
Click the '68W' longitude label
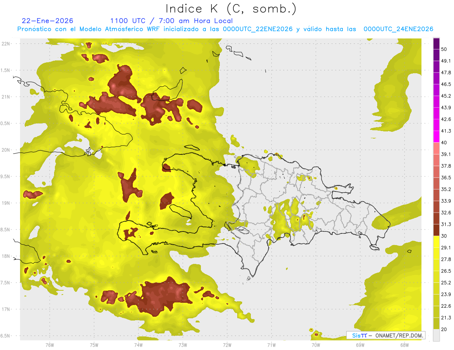(x=404, y=345)
